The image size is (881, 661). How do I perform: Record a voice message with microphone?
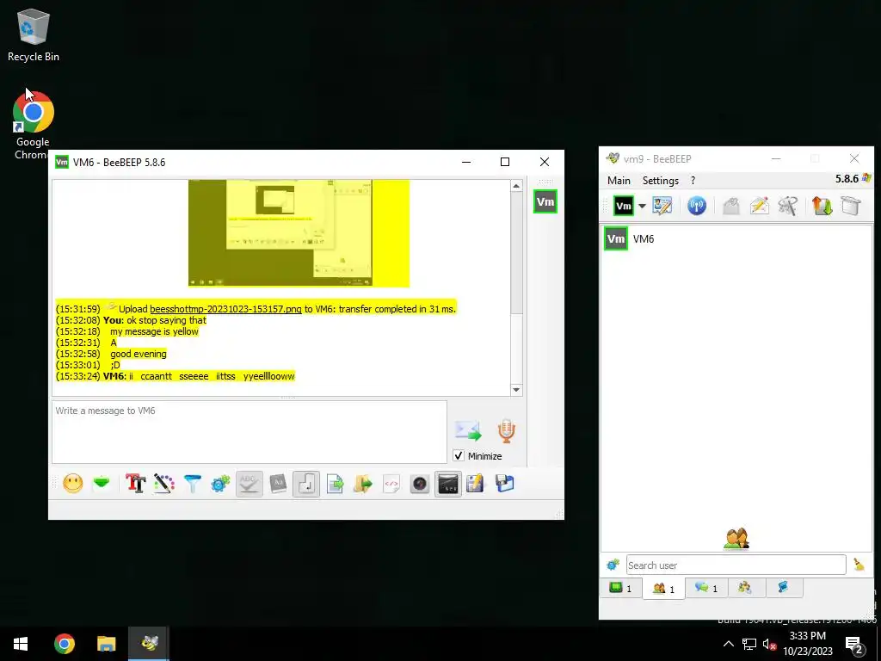coord(506,431)
